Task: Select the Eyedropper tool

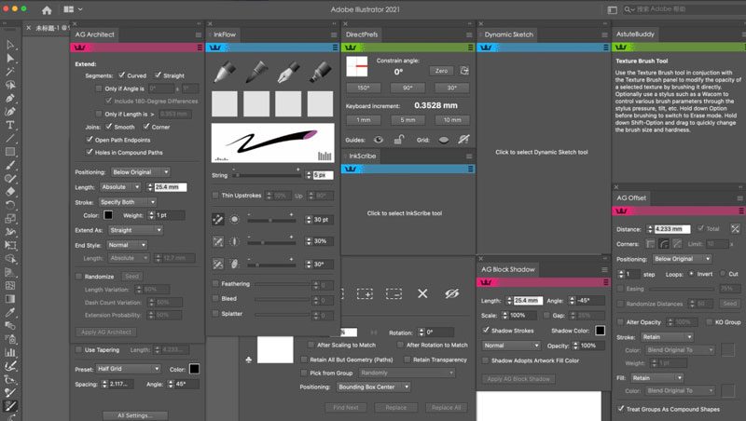Action: click(10, 312)
